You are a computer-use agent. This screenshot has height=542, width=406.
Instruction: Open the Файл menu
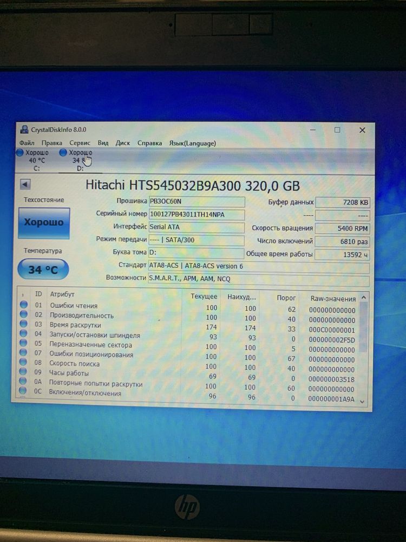coord(27,143)
